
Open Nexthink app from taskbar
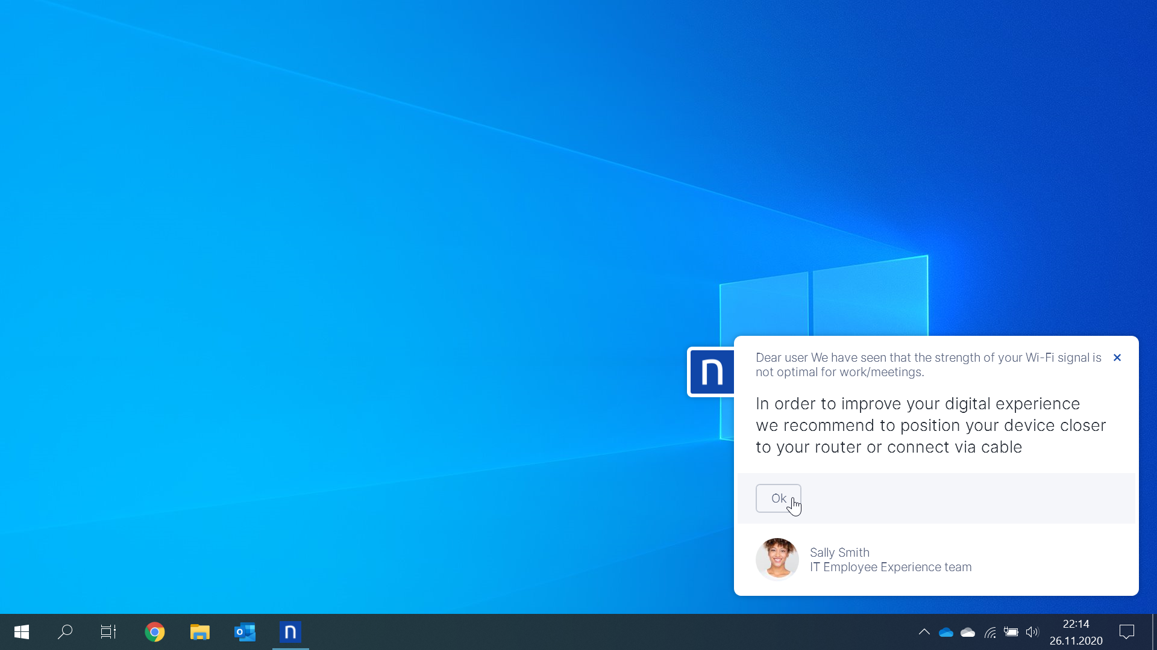pyautogui.click(x=290, y=632)
